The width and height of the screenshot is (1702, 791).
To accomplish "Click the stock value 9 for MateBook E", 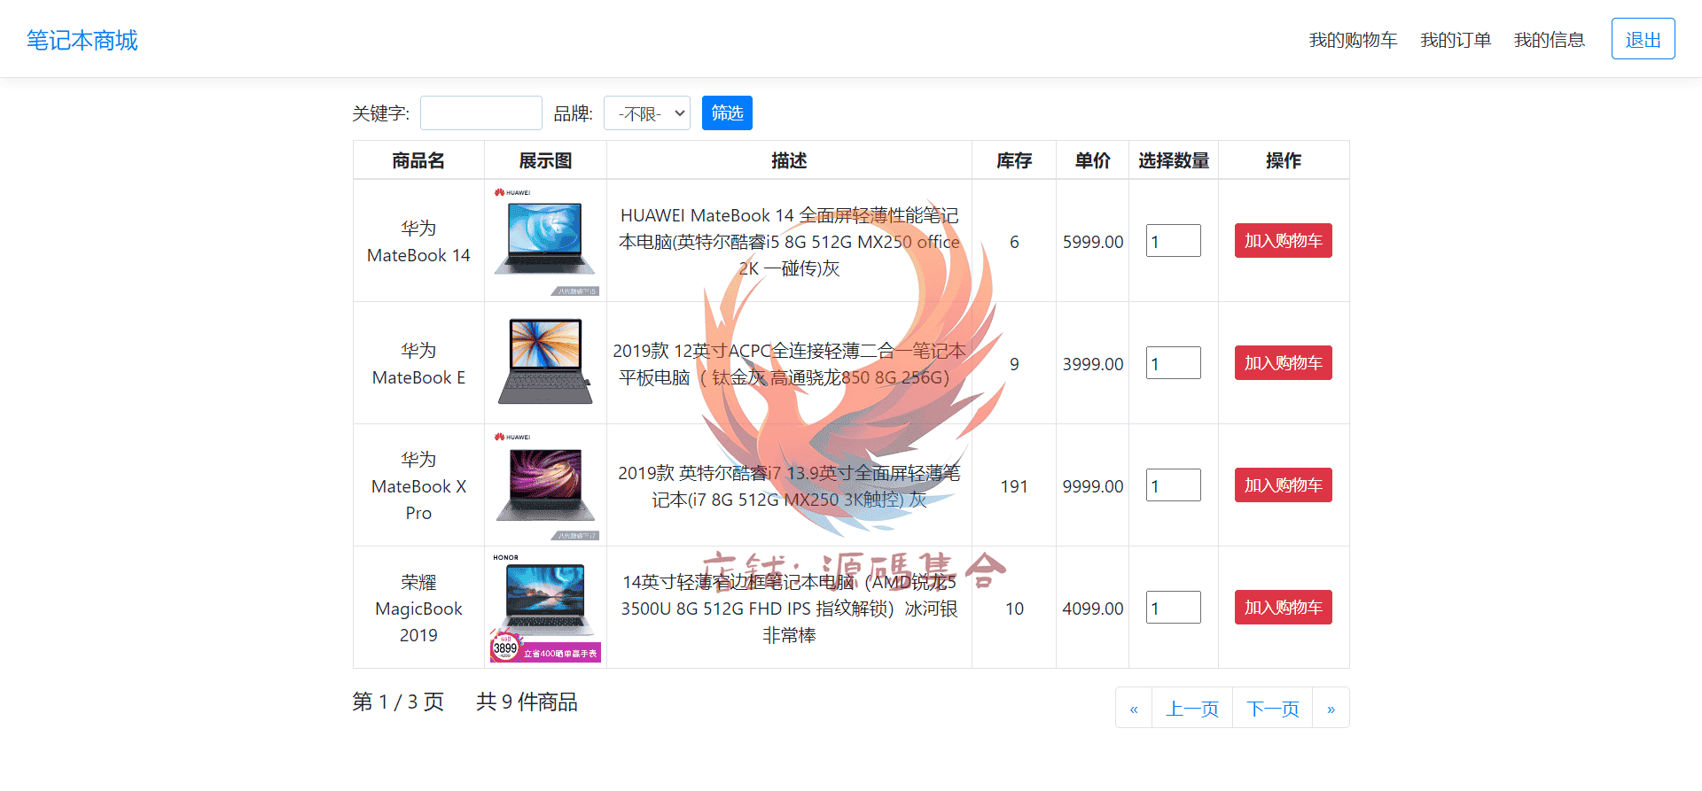I will (1014, 364).
